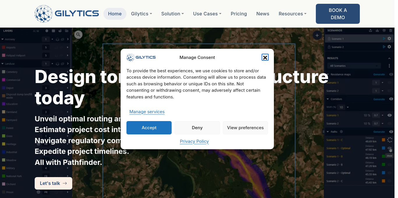
Task: Open View preferences for cookies
Action: click(245, 128)
